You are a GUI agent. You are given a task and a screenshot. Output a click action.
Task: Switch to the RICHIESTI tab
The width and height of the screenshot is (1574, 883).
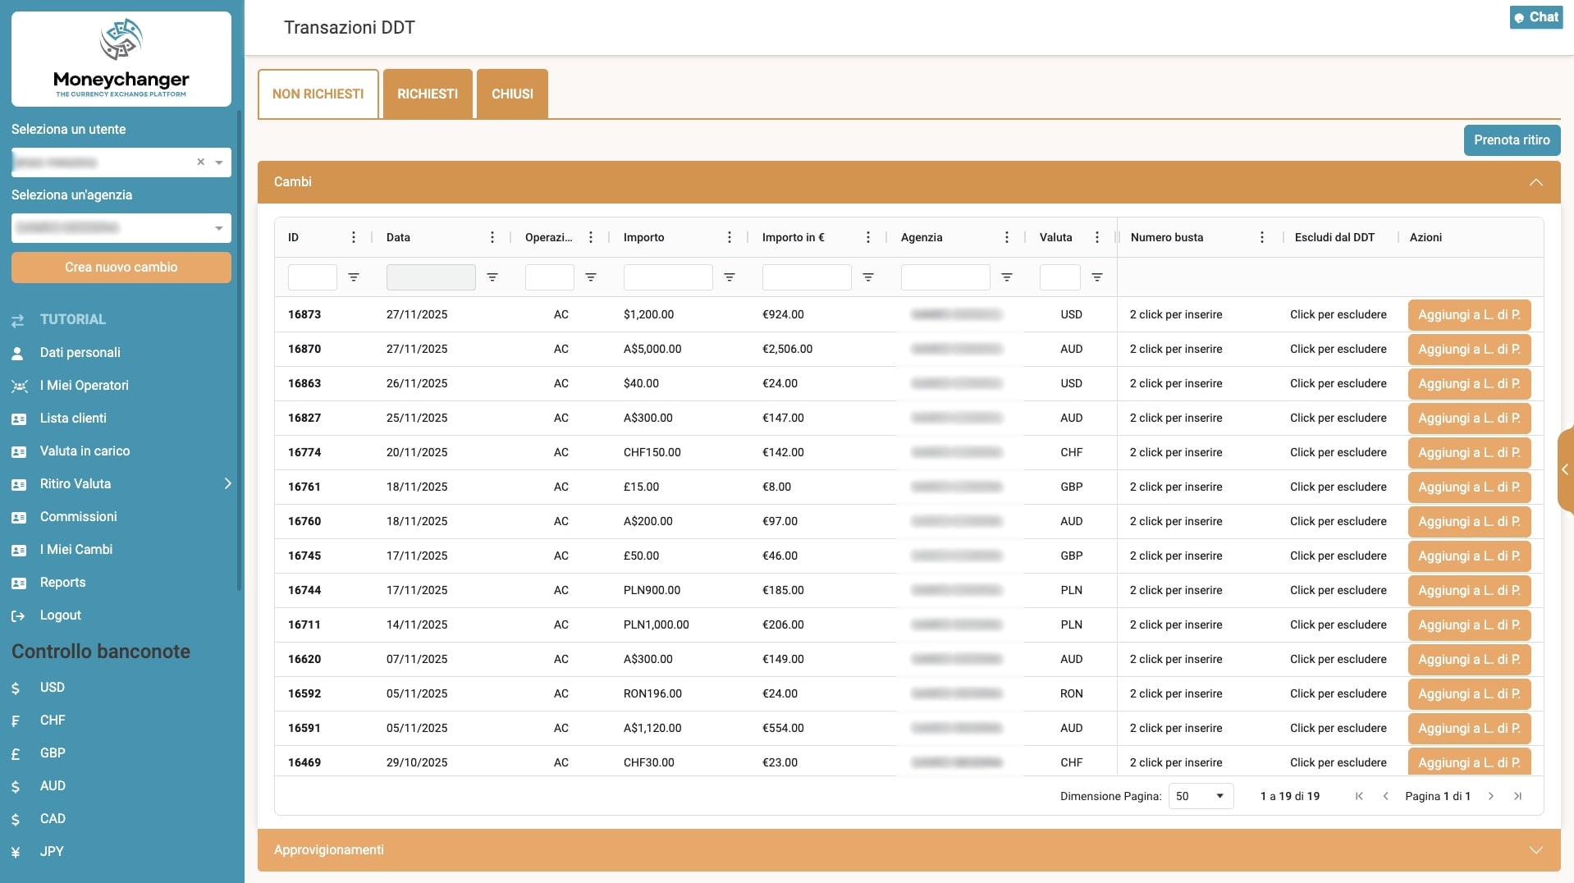pos(428,94)
